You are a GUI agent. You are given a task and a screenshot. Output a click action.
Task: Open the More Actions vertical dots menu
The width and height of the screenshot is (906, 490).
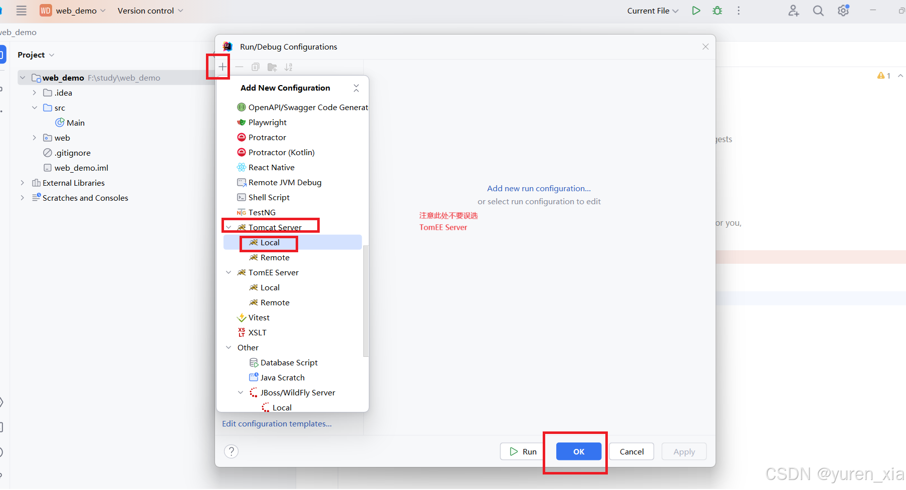739,11
